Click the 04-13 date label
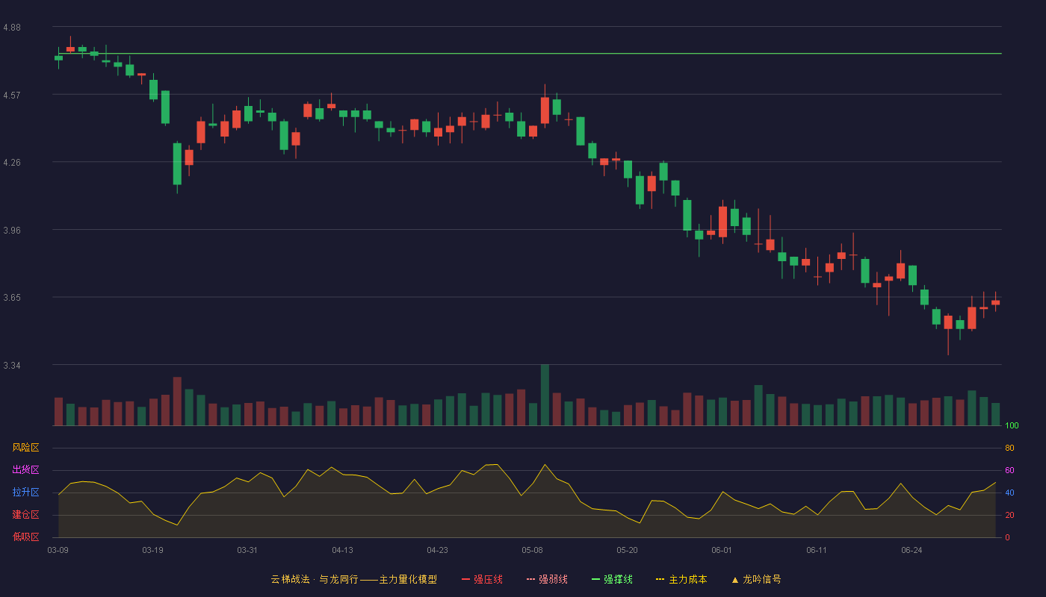Screen dimensions: 1046x597 [342, 550]
